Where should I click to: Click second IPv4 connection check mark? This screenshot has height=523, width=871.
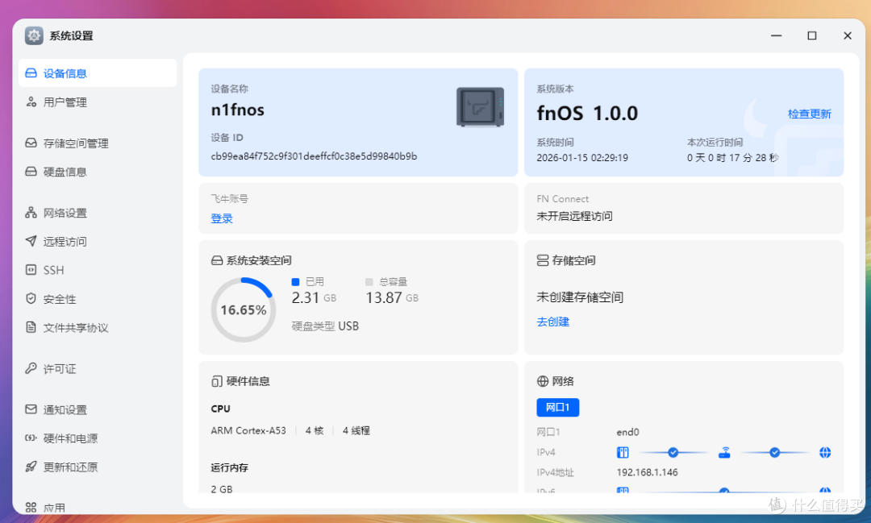(x=775, y=453)
